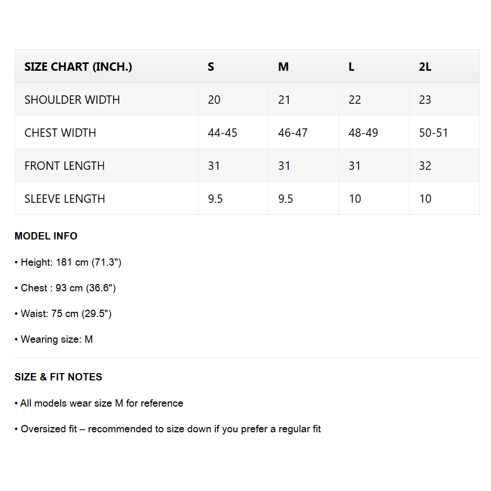Click the Oversized fit recommendation note
Screen dimensions: 491x491
168,429
